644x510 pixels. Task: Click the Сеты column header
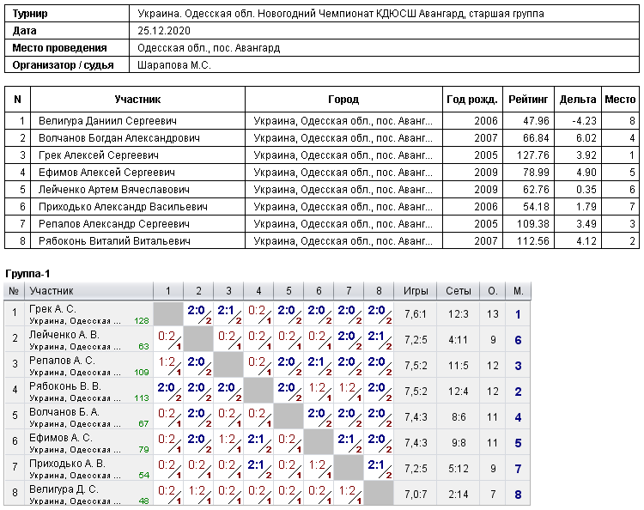coord(458,291)
